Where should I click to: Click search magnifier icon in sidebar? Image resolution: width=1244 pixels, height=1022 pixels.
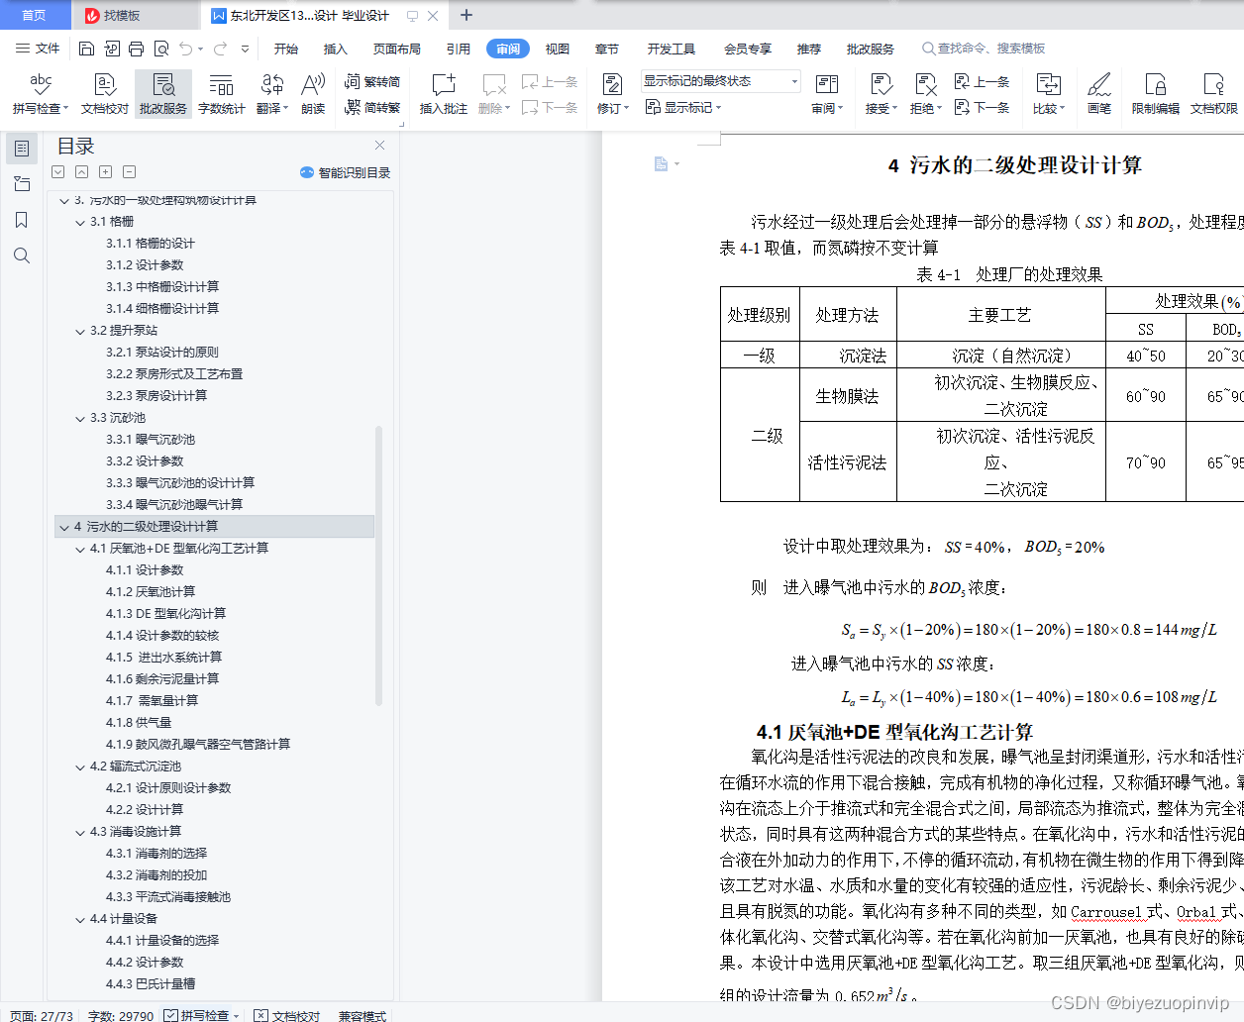point(22,255)
